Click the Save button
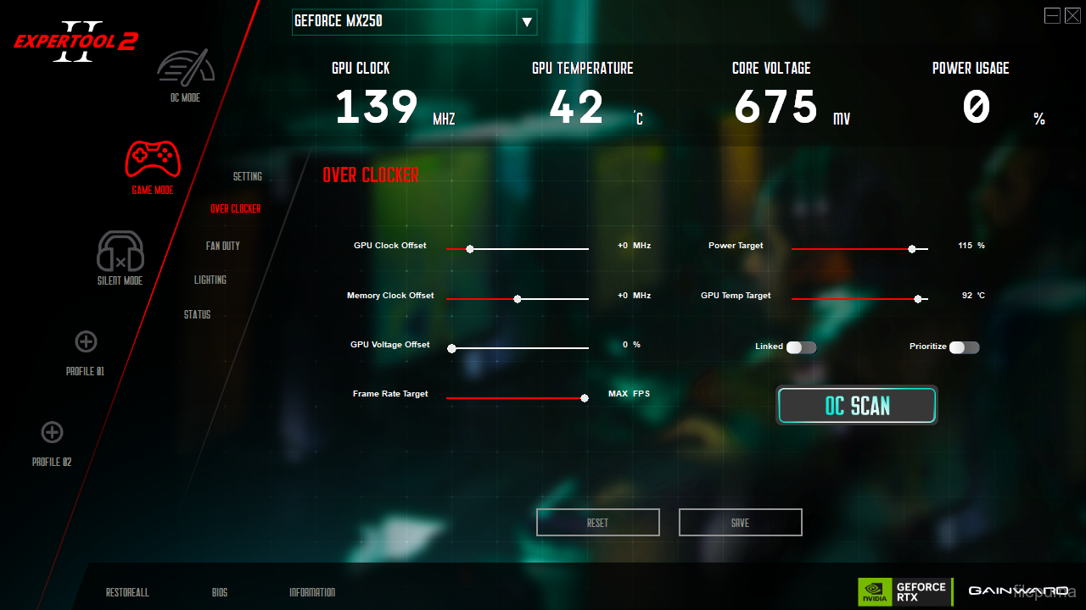Image resolution: width=1086 pixels, height=610 pixels. 740,523
